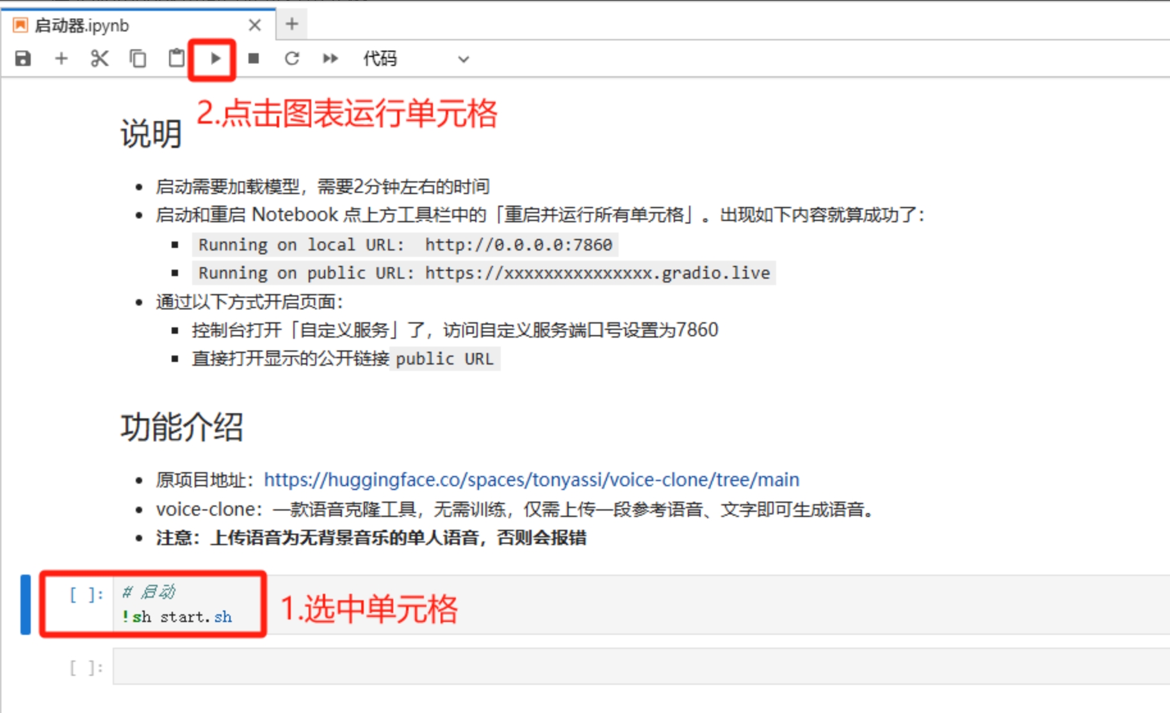The image size is (1170, 713).
Task: Click the blue collapse bar beside start cell
Action: (x=26, y=605)
